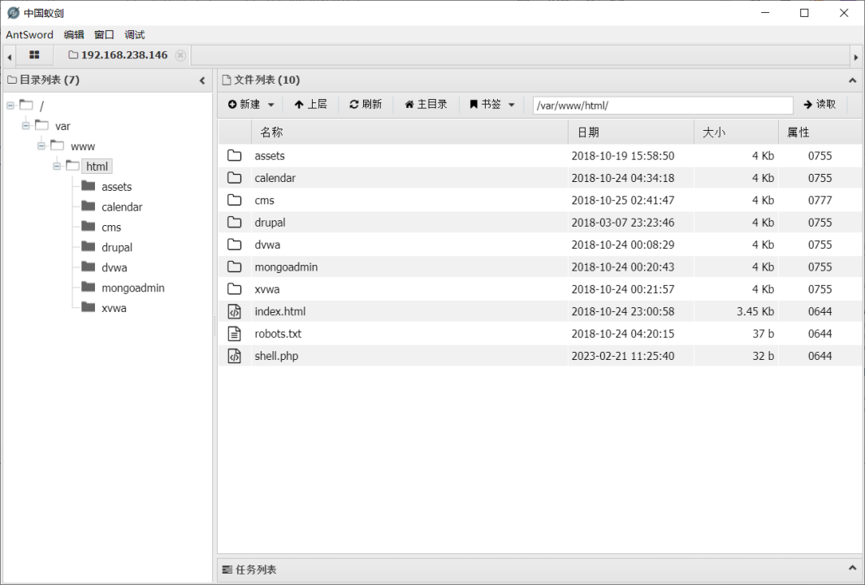Expand the 任务列表 panel chevron
This screenshot has width=865, height=585.
[x=852, y=568]
